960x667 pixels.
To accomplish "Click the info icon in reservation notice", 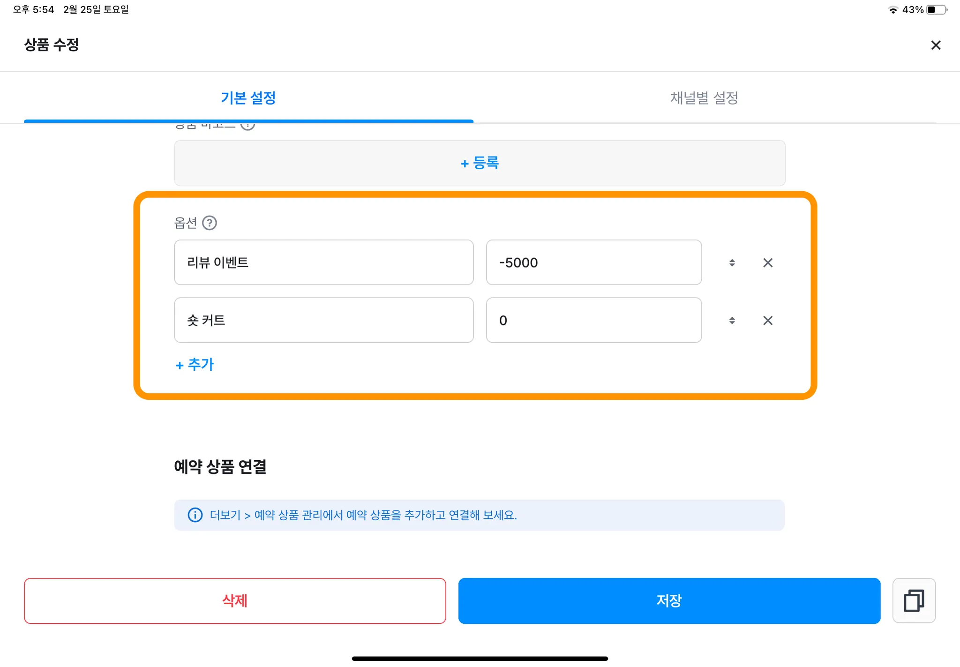I will click(195, 515).
